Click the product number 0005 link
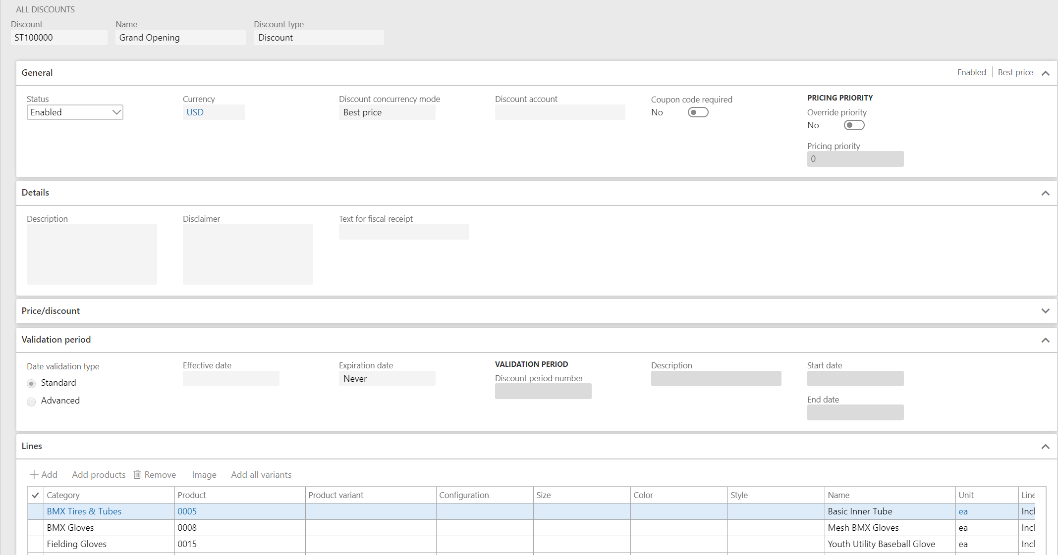The height and width of the screenshot is (555, 1058). 187,511
